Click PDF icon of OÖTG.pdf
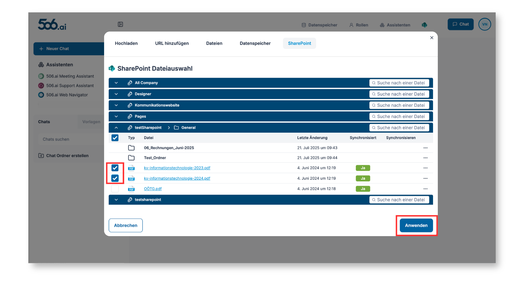The image size is (531, 283). (131, 189)
